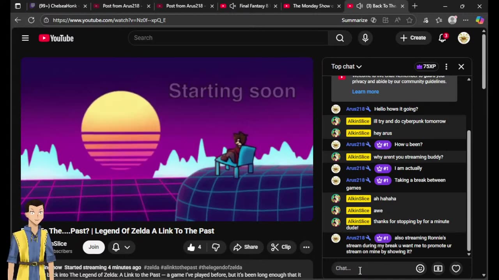Image resolution: width=499 pixels, height=280 pixels.
Task: Share the video
Action: [x=246, y=247]
